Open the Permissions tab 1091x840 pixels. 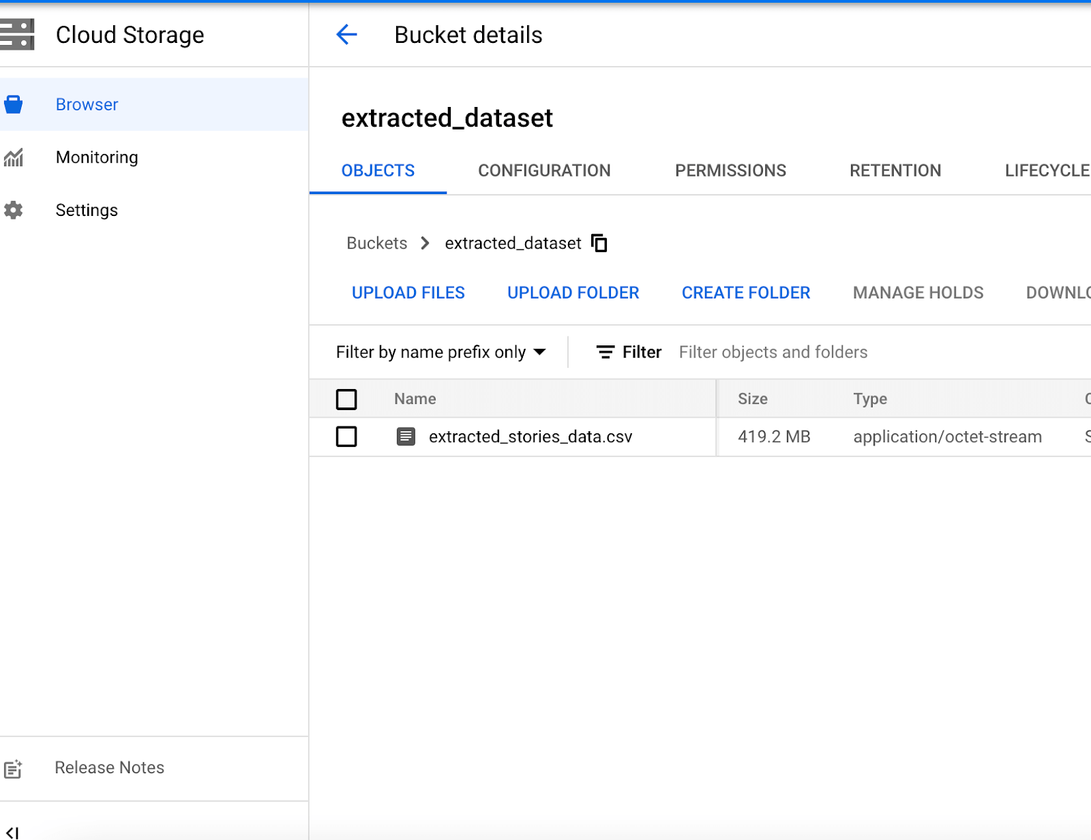[730, 170]
